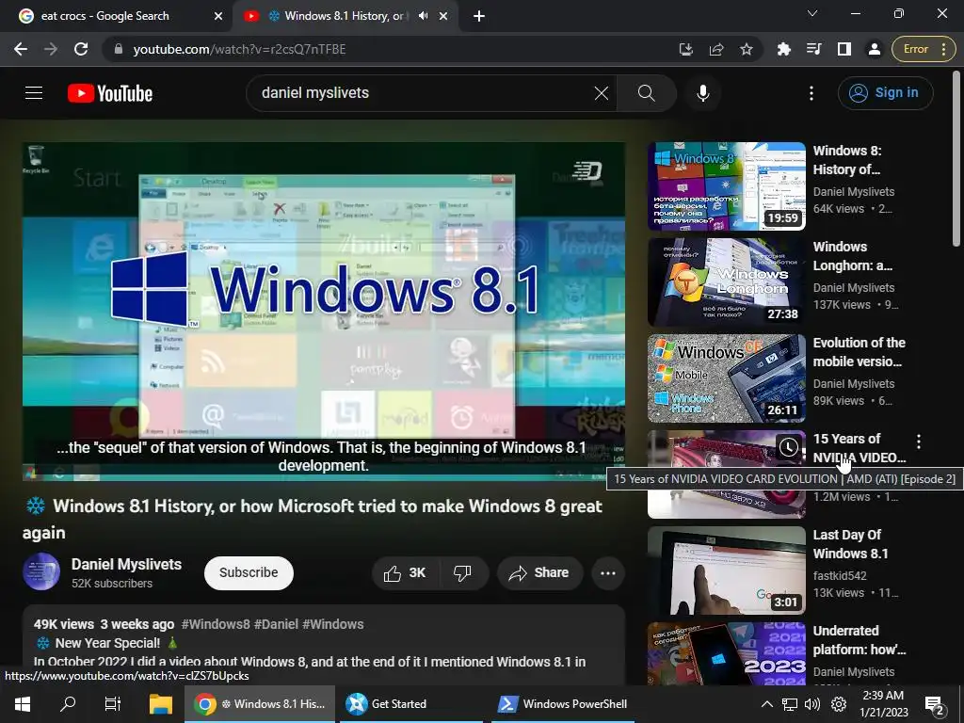Viewport: 964px width, 723px height.
Task: Mute audio icon on YouTube tab
Action: pyautogui.click(x=423, y=16)
